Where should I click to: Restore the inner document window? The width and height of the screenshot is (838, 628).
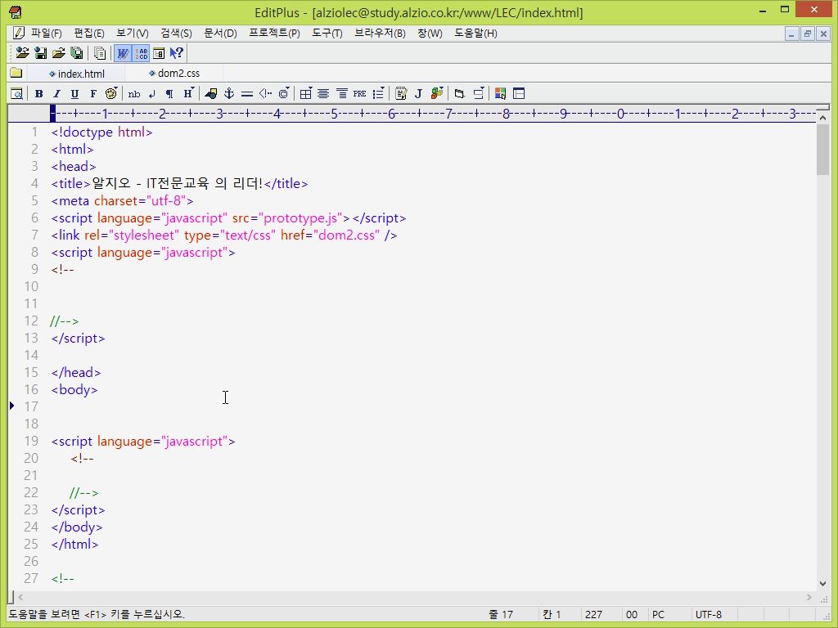pos(808,34)
